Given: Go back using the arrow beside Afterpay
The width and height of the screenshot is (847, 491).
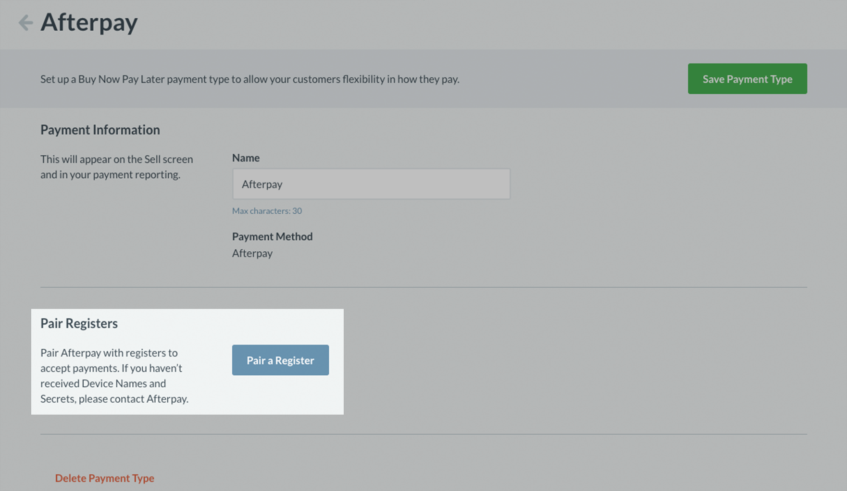Looking at the screenshot, I should 25,23.
